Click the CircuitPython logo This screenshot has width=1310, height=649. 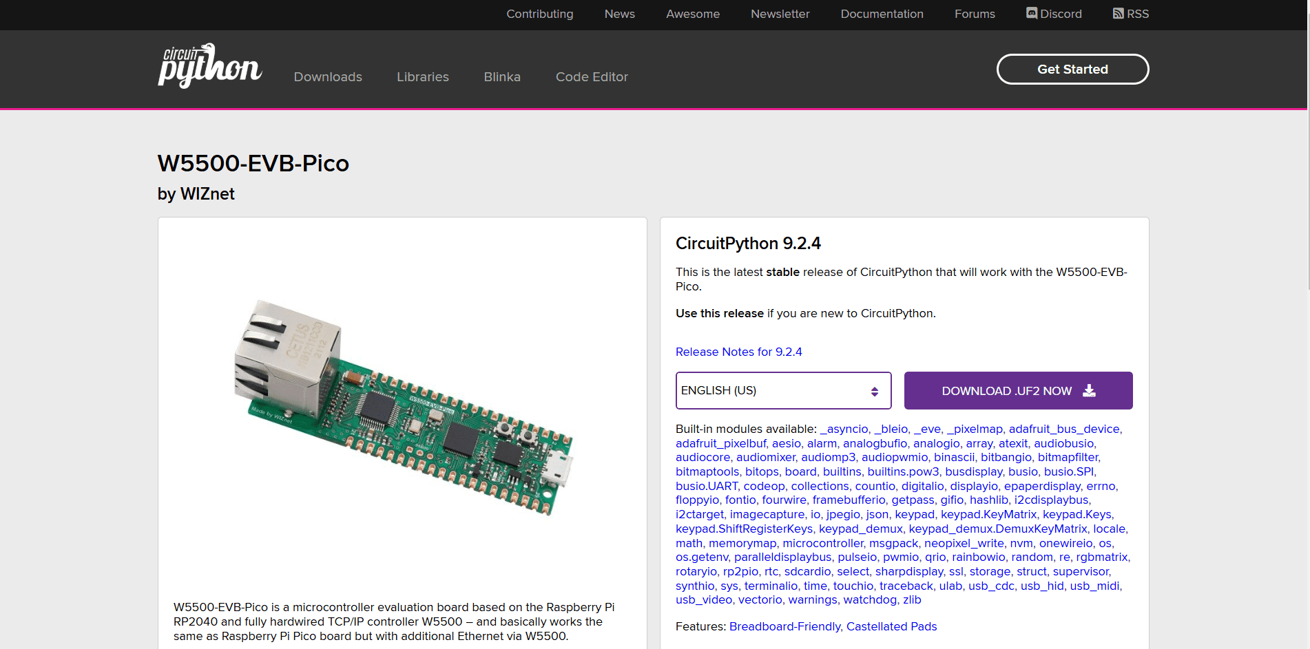click(x=209, y=66)
